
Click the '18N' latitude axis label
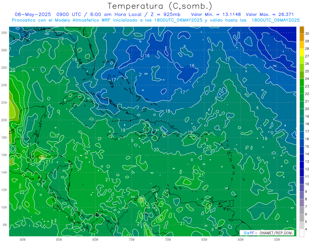click(4, 137)
